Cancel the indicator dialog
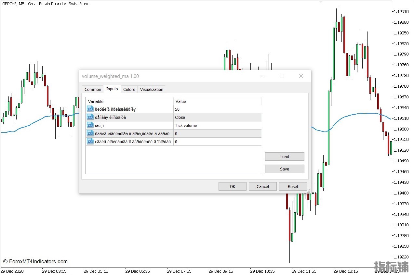This screenshot has width=414, height=275. [x=262, y=186]
